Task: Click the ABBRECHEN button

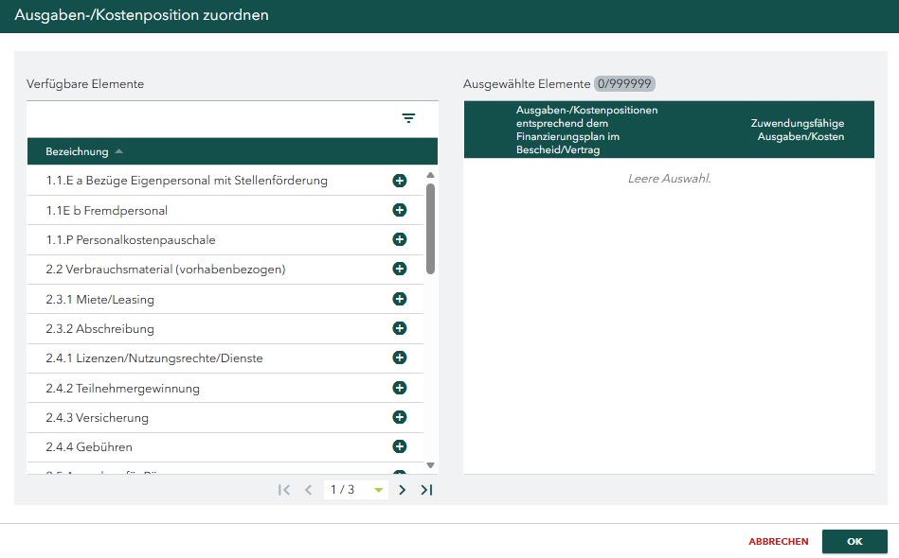Action: coord(778,541)
